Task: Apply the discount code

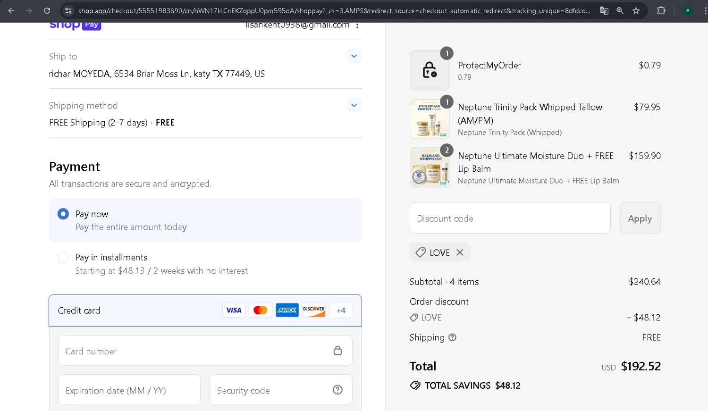Action: pyautogui.click(x=640, y=218)
